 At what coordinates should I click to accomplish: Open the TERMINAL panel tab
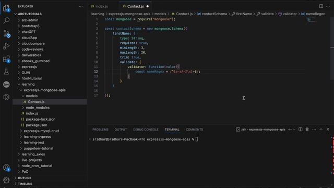[x=172, y=130]
